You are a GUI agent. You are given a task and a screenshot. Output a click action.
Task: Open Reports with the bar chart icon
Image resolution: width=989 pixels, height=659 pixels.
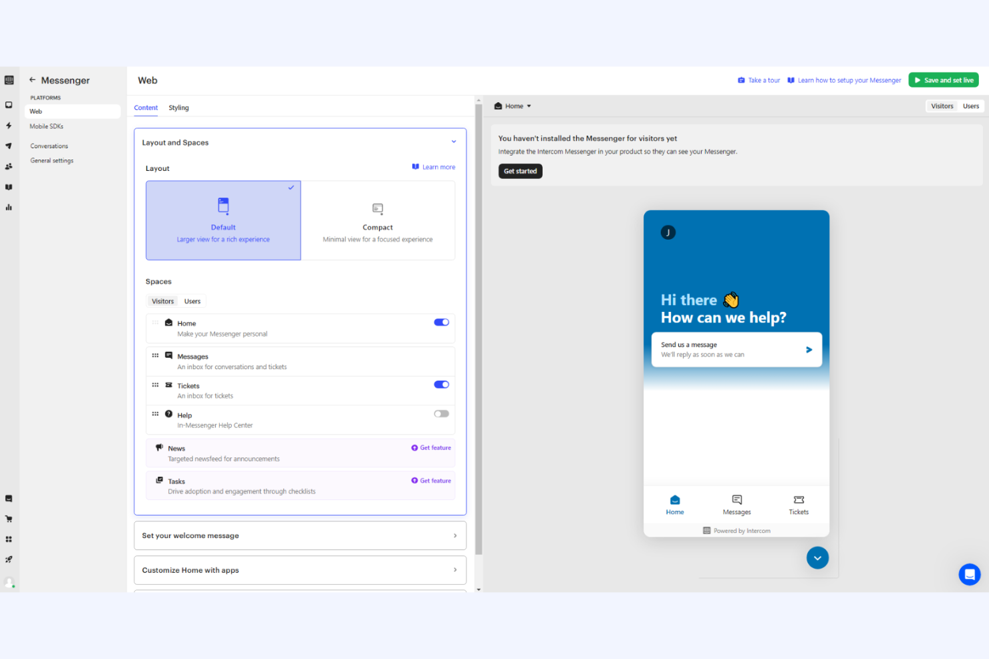click(9, 207)
